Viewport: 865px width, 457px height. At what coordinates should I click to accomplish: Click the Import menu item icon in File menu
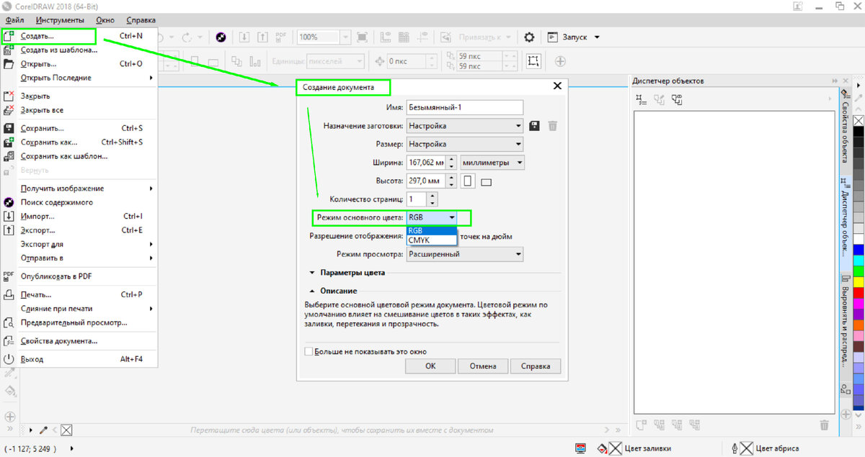9,216
